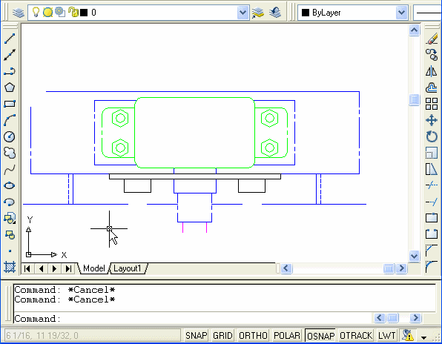Select the Chamfer tool
442x344 pixels.
pyautogui.click(x=432, y=250)
